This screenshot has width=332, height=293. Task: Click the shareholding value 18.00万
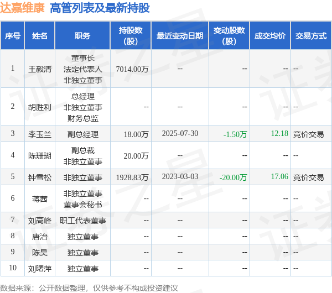click(x=136, y=134)
